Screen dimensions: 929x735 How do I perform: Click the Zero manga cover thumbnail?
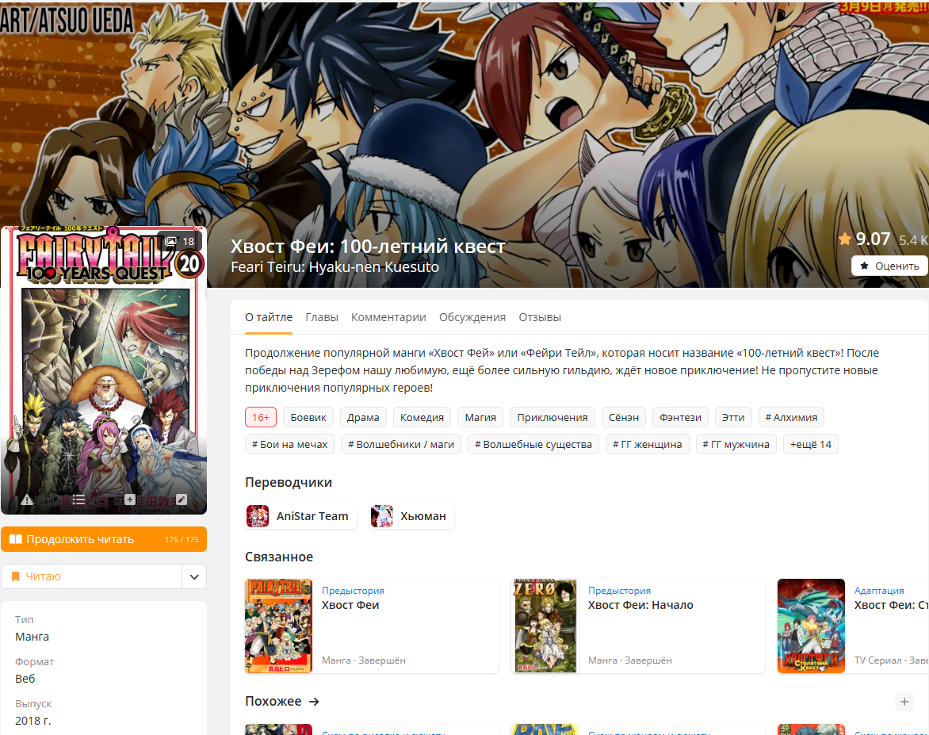tap(545, 626)
